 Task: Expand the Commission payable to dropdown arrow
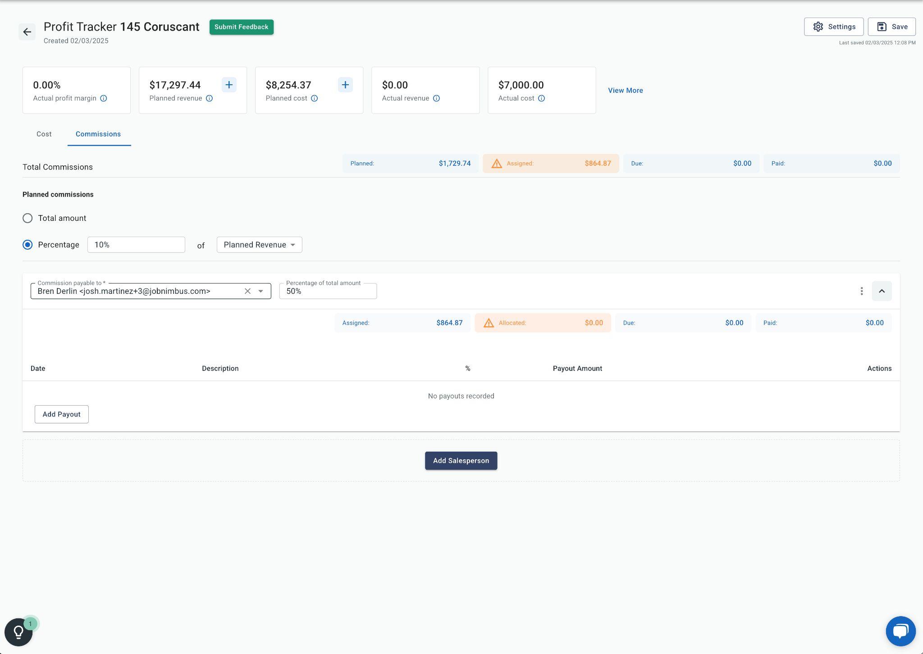260,291
